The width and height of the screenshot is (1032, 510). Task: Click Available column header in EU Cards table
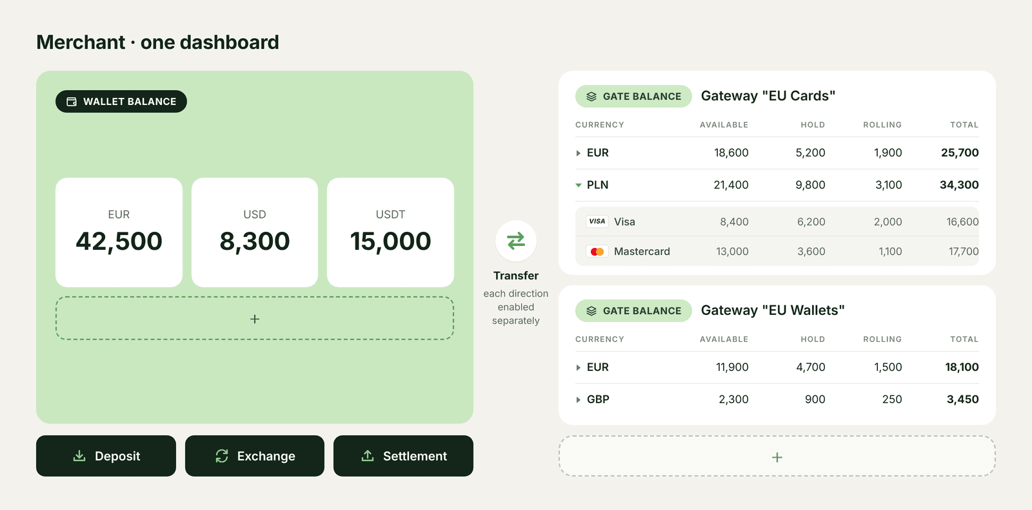(x=724, y=125)
